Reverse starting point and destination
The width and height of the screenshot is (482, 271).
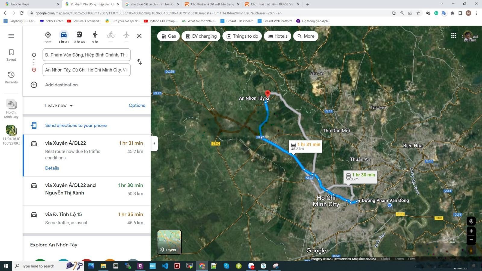(x=139, y=62)
